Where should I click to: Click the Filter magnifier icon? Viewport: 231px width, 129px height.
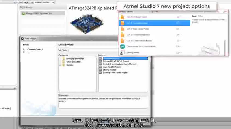[60, 50]
